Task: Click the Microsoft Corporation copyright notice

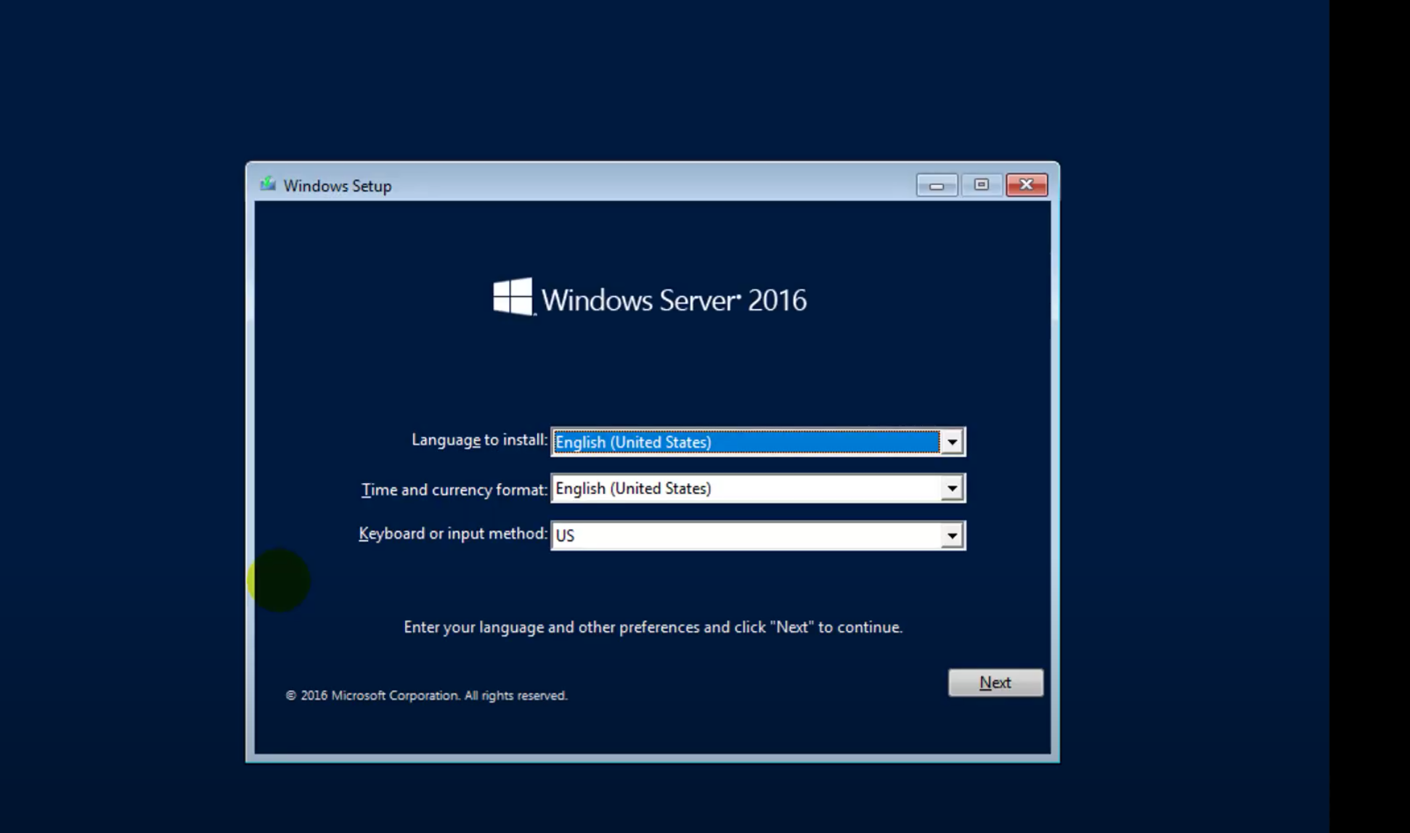Action: (426, 695)
